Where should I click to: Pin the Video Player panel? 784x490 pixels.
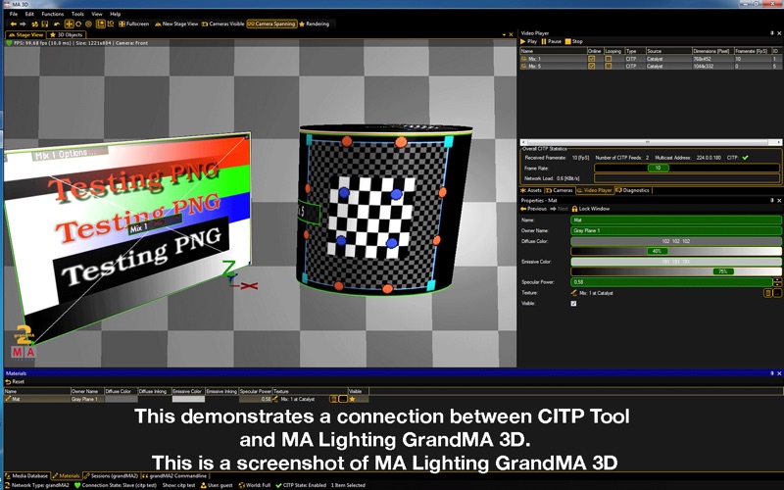(x=772, y=33)
